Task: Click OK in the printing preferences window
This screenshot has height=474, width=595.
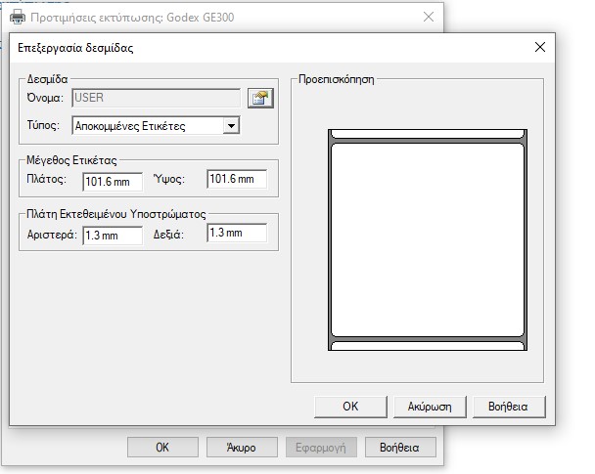Action: 163,448
